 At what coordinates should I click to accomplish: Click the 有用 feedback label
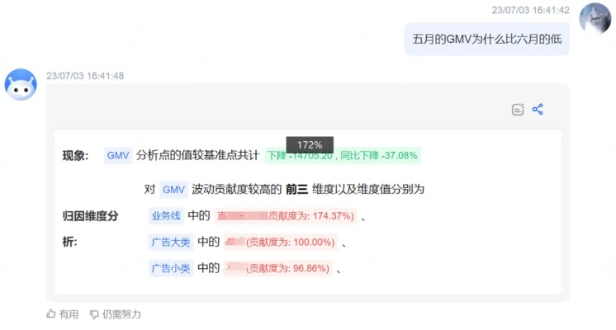pyautogui.click(x=69, y=314)
